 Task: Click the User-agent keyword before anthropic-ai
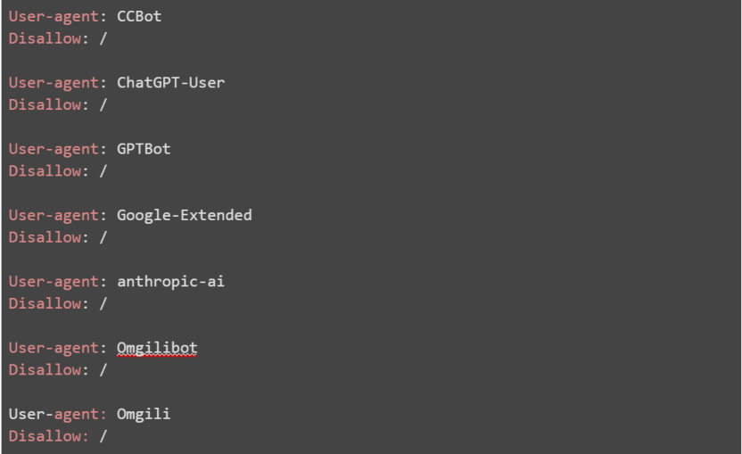tap(54, 281)
